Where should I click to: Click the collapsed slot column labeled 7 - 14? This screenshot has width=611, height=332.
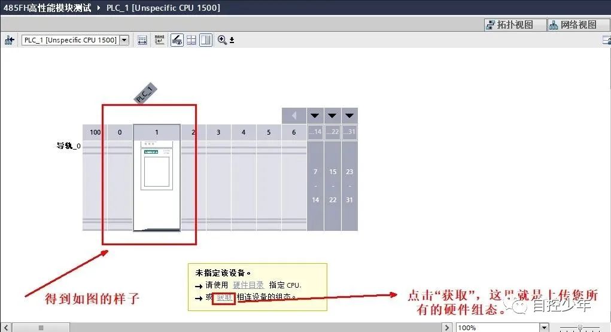click(315, 185)
